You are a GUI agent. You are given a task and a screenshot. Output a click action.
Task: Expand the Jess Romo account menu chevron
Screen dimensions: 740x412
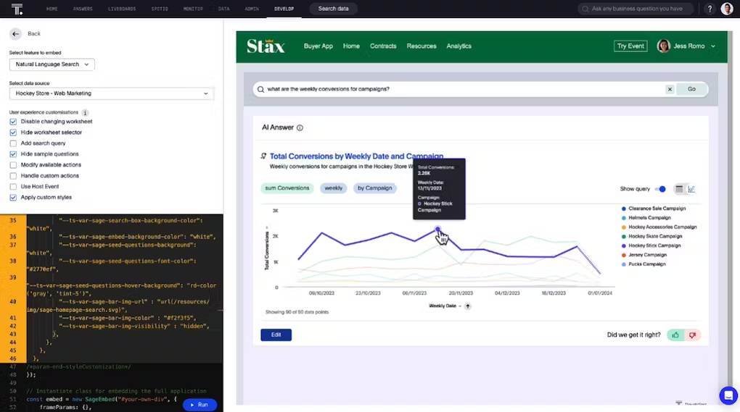click(713, 46)
